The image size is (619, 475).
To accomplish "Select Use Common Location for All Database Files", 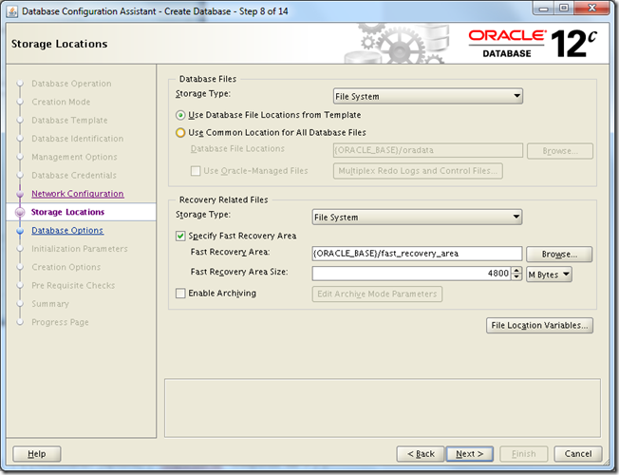I will pos(180,133).
